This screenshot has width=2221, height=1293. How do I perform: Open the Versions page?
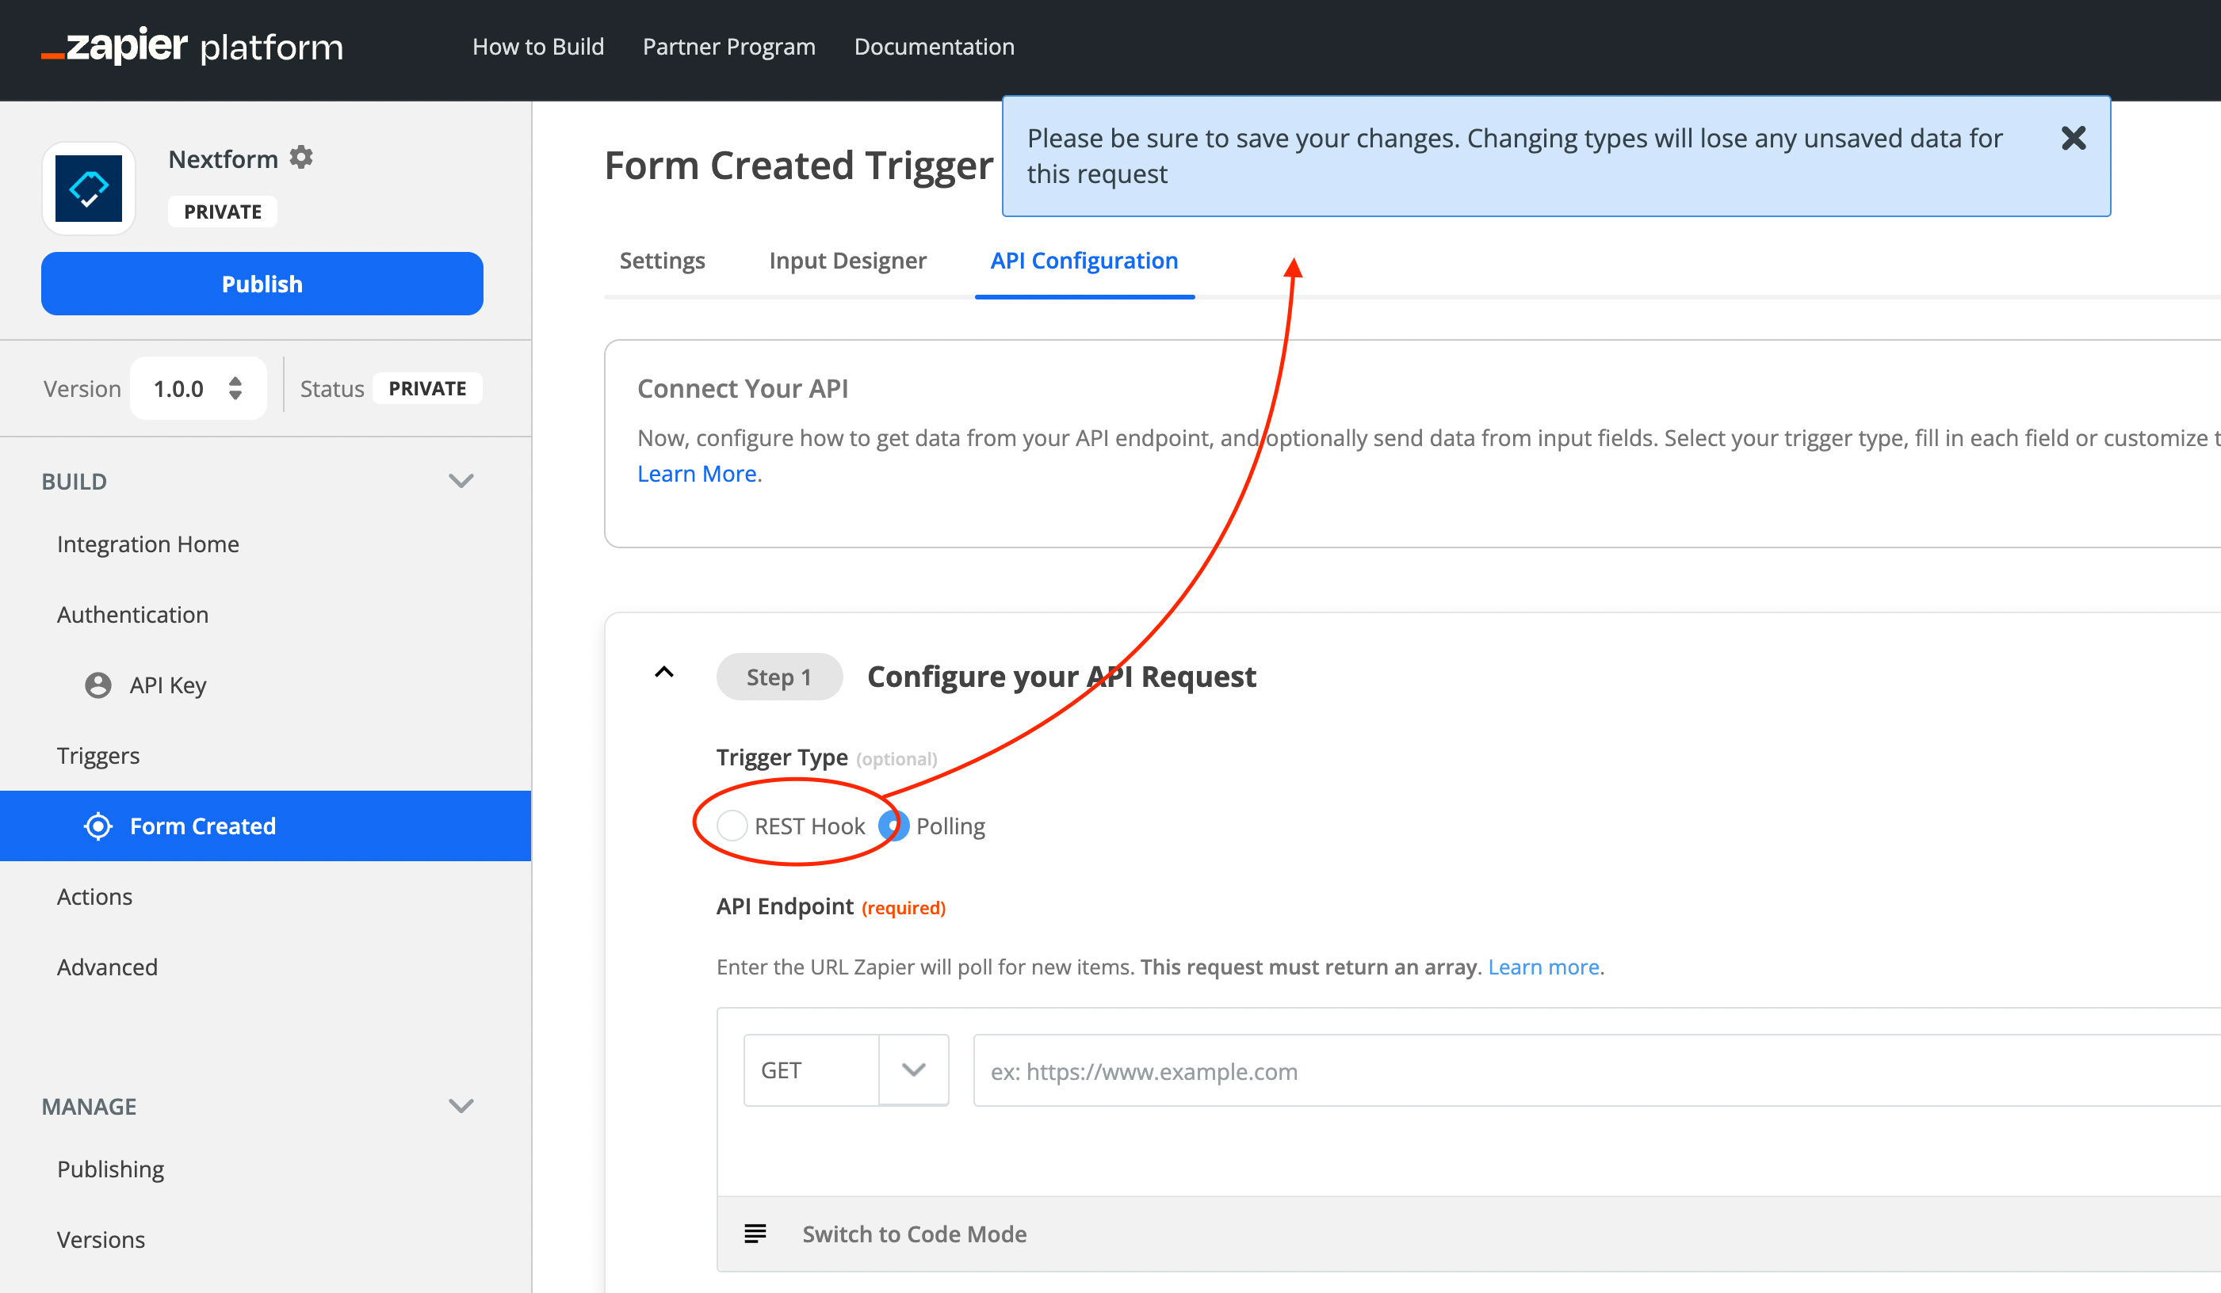(101, 1238)
